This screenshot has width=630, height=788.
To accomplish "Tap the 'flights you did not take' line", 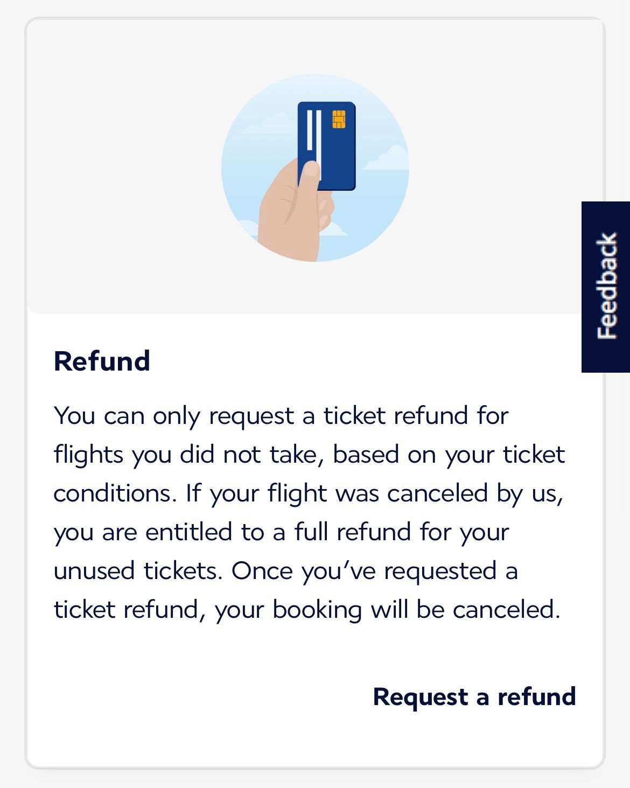I will [x=309, y=455].
